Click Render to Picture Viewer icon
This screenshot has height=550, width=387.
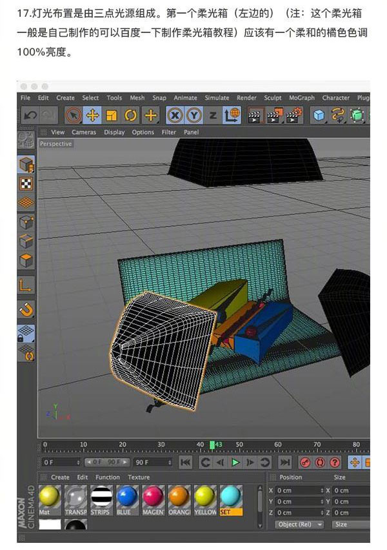275,115
